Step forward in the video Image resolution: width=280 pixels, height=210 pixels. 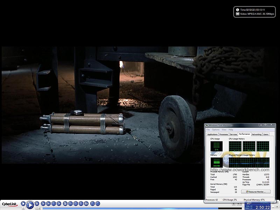[59, 204]
